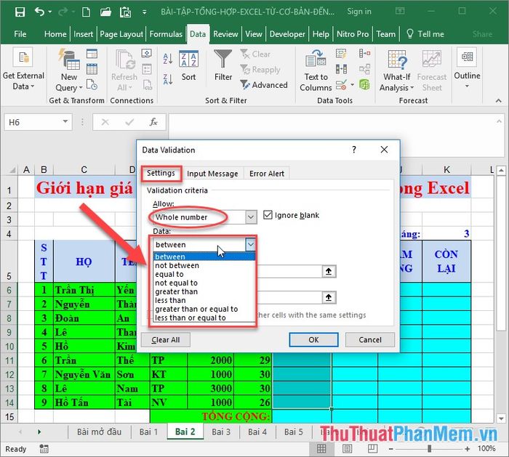509x457 pixels.
Task: Sort Z to A descending
Action: coord(168,79)
